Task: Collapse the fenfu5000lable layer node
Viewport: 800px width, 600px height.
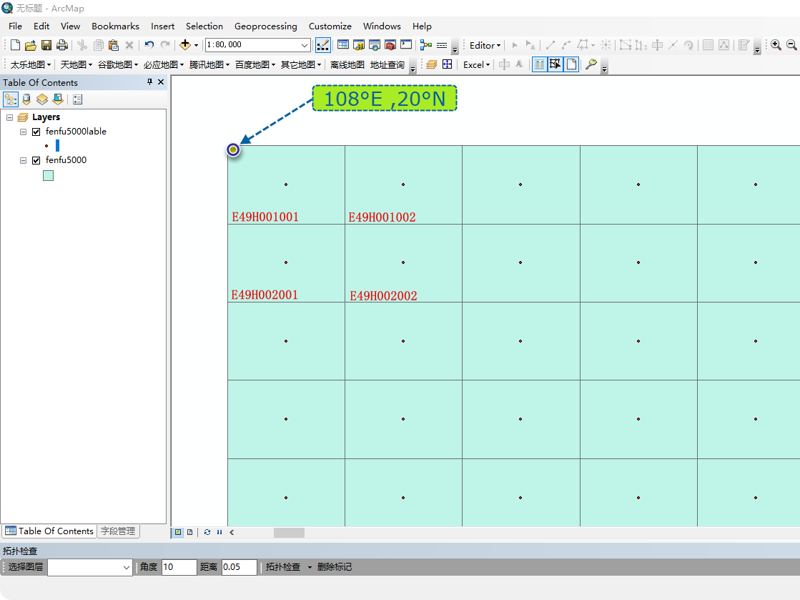Action: point(23,132)
